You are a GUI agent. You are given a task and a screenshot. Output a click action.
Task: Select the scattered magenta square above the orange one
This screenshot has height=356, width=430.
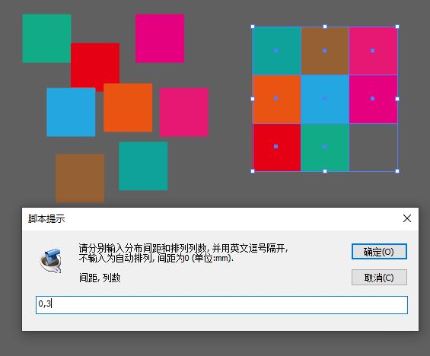pyautogui.click(x=160, y=38)
